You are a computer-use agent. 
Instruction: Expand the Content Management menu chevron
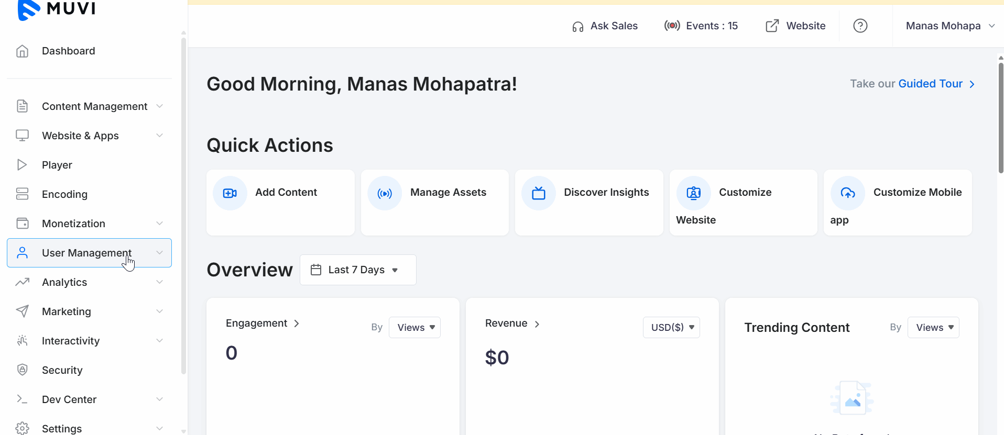[x=159, y=106]
